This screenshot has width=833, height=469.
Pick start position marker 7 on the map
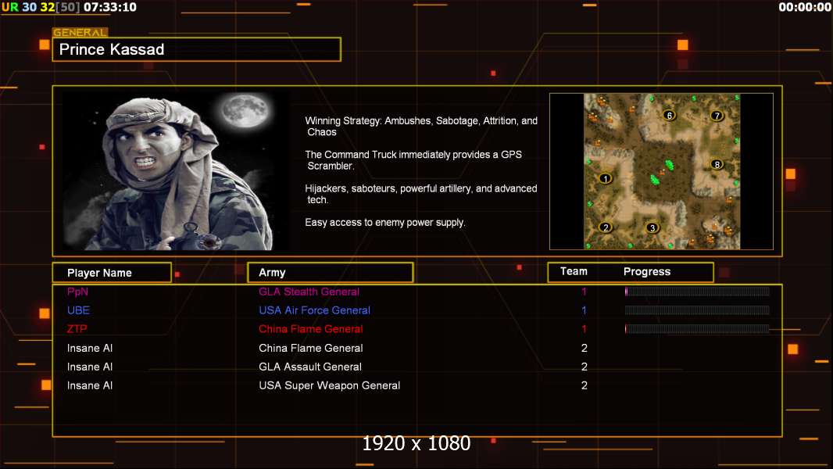[717, 115]
